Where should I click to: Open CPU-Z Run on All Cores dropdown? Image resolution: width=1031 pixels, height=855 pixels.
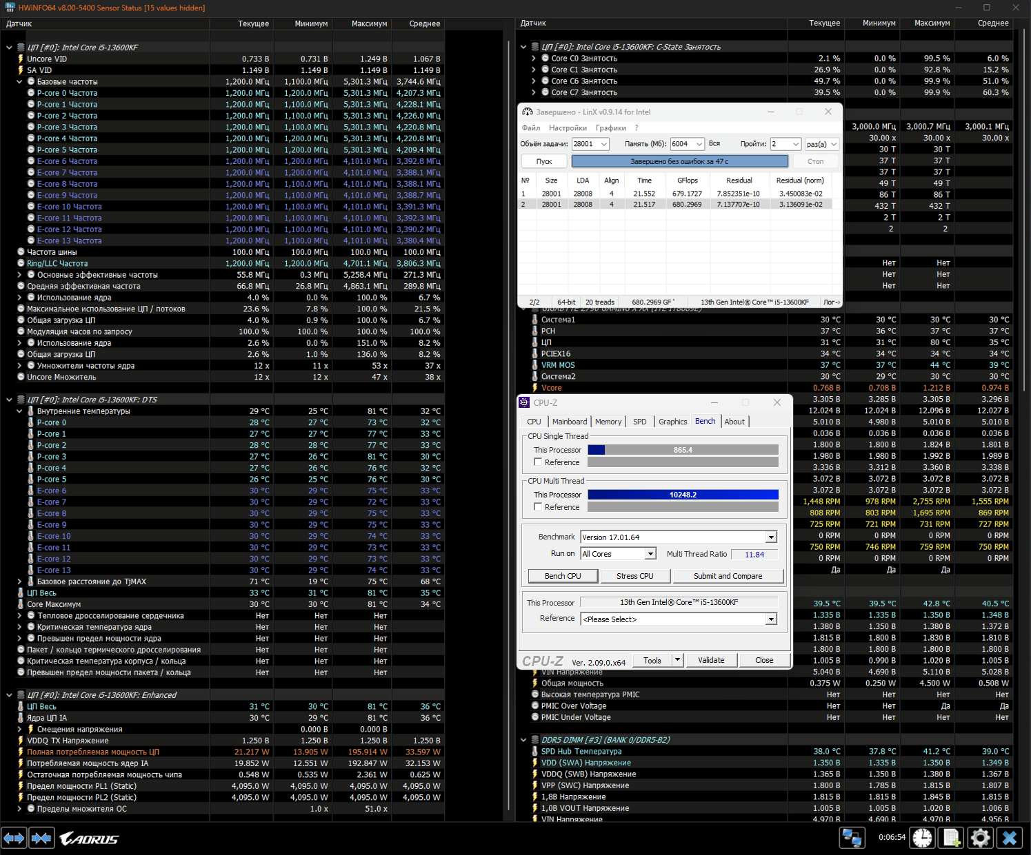tap(650, 554)
